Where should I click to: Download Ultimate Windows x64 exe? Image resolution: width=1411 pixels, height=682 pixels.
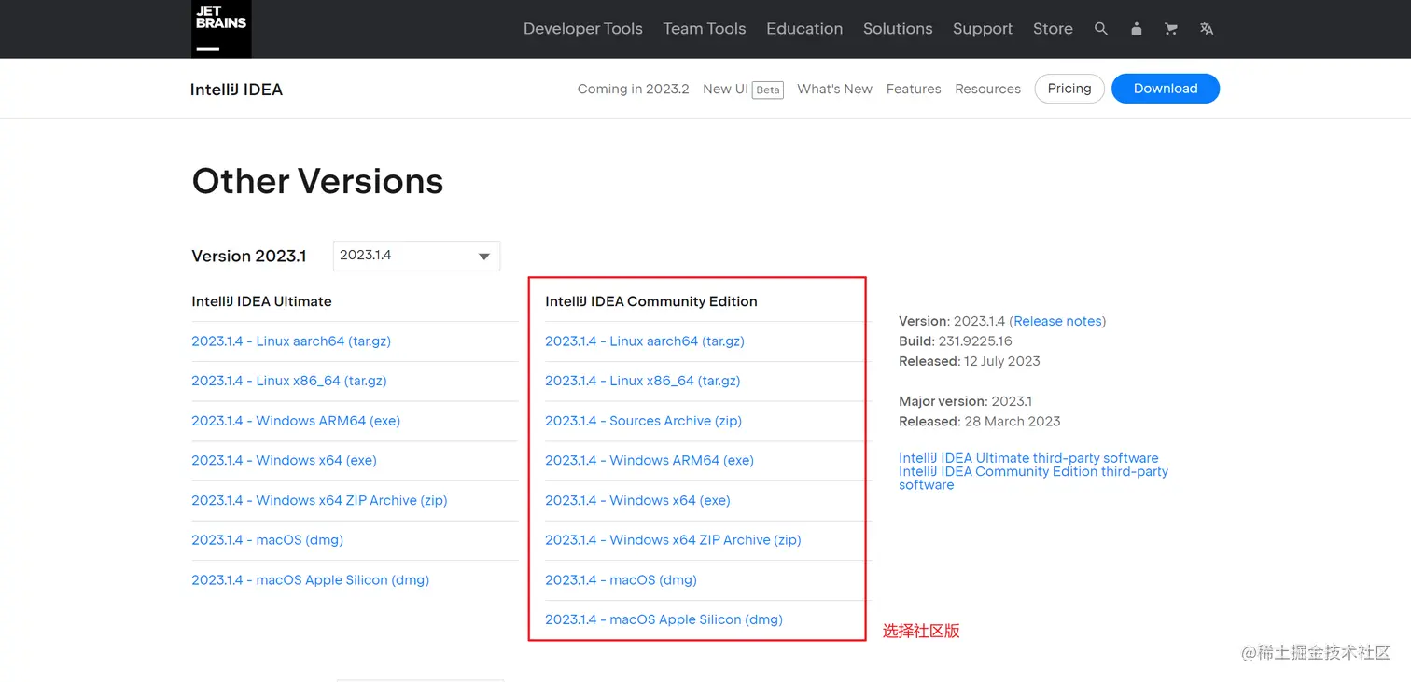click(x=285, y=461)
